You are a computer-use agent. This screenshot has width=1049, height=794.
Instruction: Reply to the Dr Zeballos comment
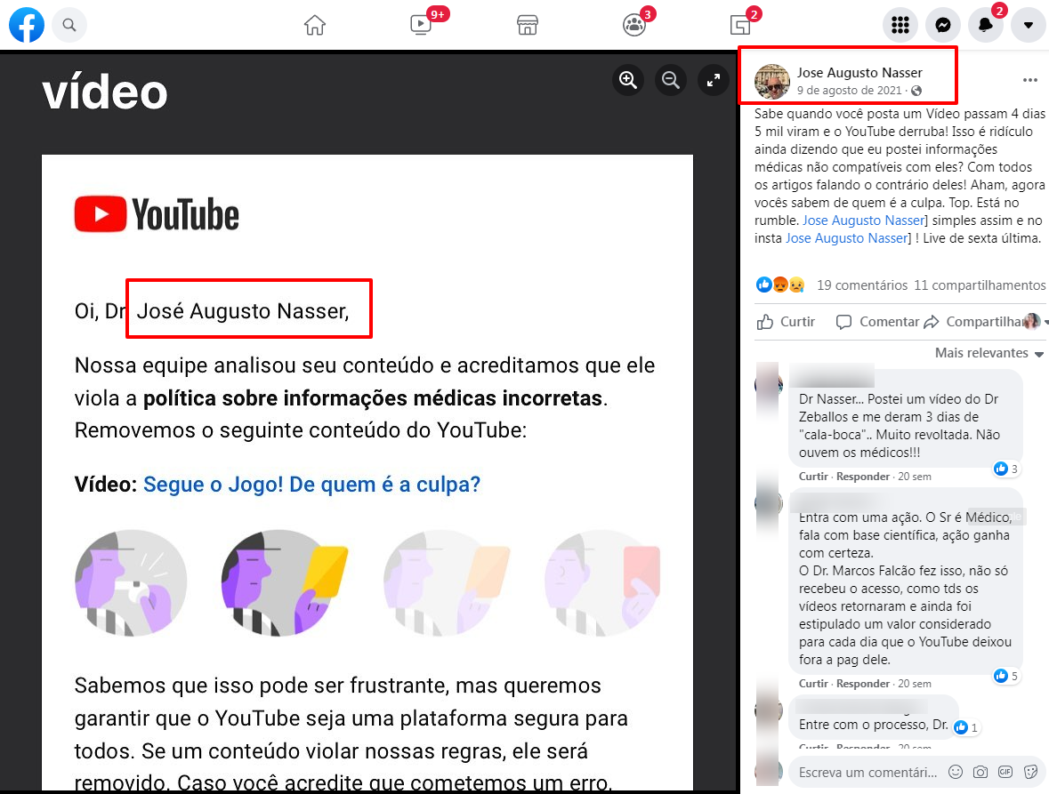coord(863,477)
